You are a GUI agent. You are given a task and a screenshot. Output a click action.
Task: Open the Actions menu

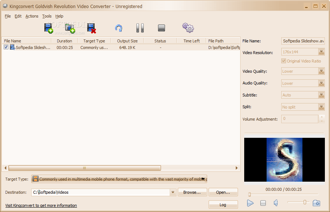click(32, 16)
